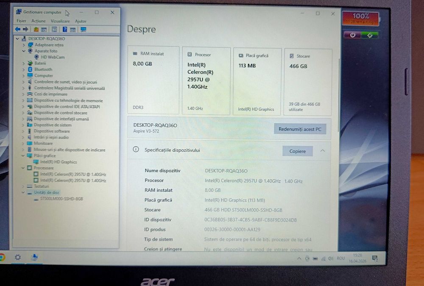Select Intrări și ieșiri audio item
Image resolution: width=424 pixels, height=286 pixels.
(51, 137)
